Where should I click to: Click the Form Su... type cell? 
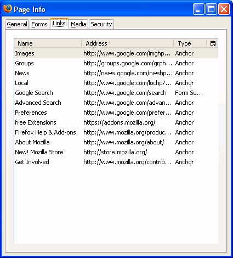[189, 93]
